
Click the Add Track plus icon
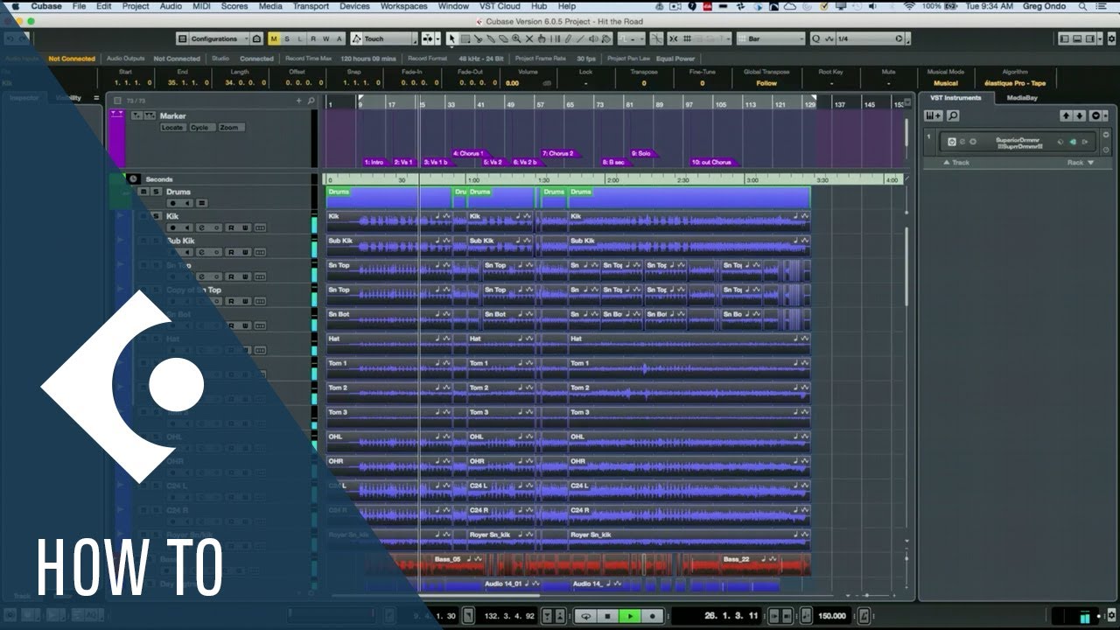click(x=298, y=101)
